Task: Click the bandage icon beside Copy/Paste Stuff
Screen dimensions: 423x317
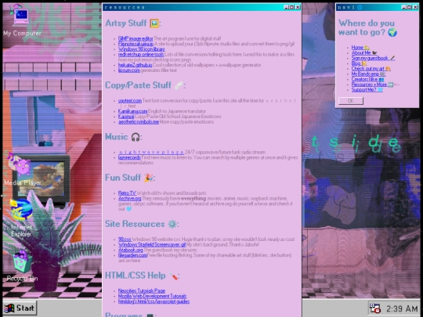Action: 179,86
